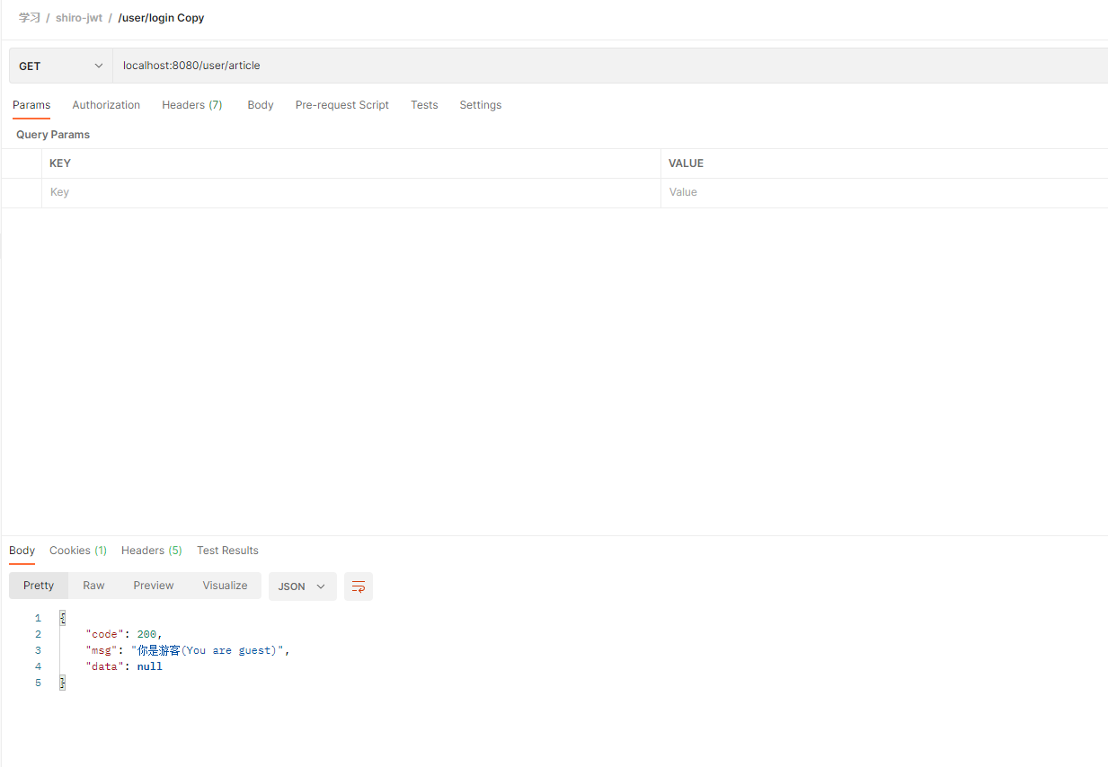Select the Params tab

pos(31,105)
